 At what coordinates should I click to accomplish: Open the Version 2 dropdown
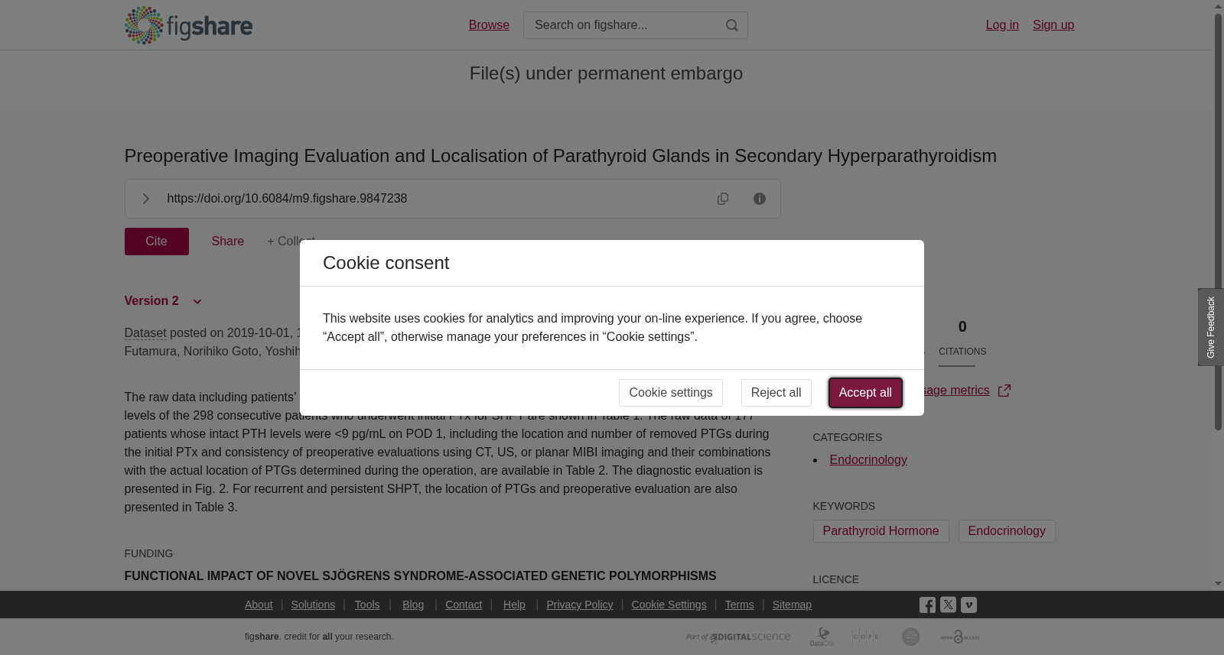(163, 301)
